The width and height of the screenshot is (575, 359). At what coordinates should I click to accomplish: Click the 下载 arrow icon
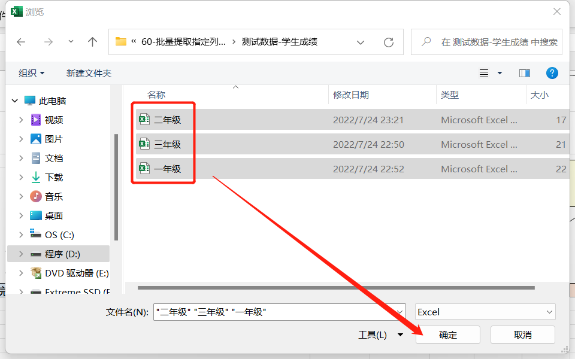click(36, 177)
